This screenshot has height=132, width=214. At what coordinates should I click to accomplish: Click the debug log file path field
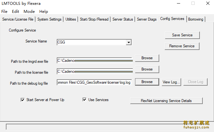point(94,82)
